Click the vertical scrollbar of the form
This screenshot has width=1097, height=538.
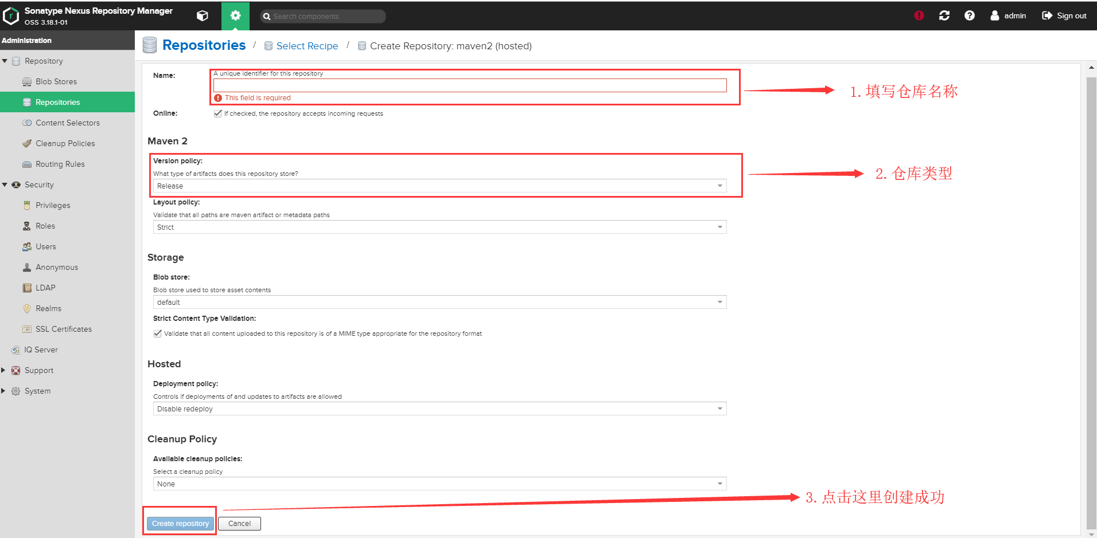(x=1091, y=304)
